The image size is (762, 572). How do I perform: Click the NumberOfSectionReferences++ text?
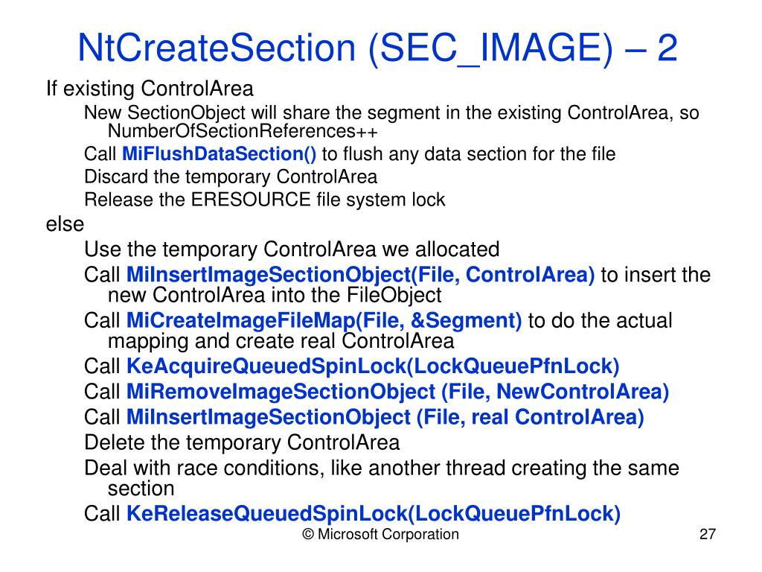click(243, 131)
